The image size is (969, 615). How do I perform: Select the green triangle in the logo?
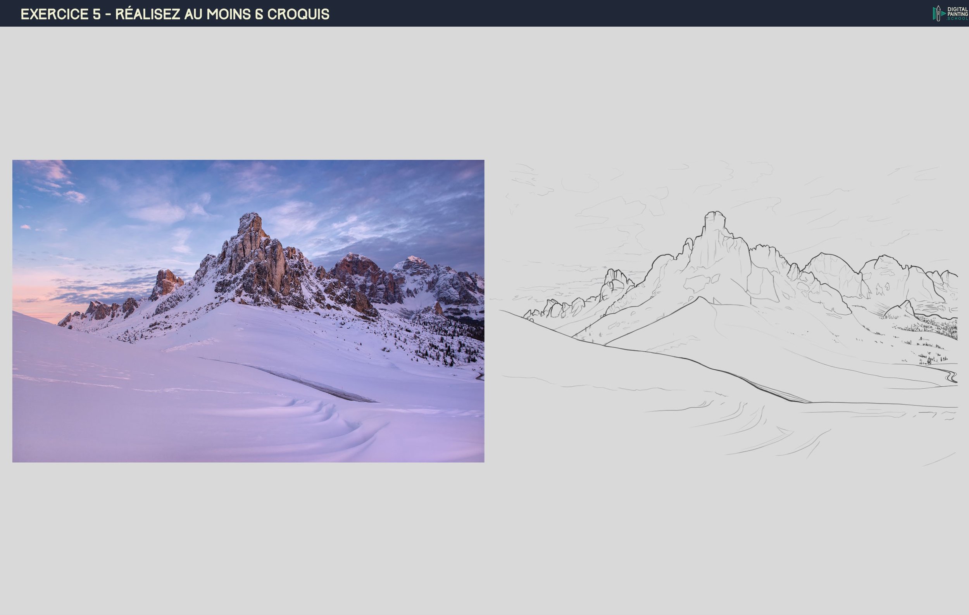click(943, 14)
